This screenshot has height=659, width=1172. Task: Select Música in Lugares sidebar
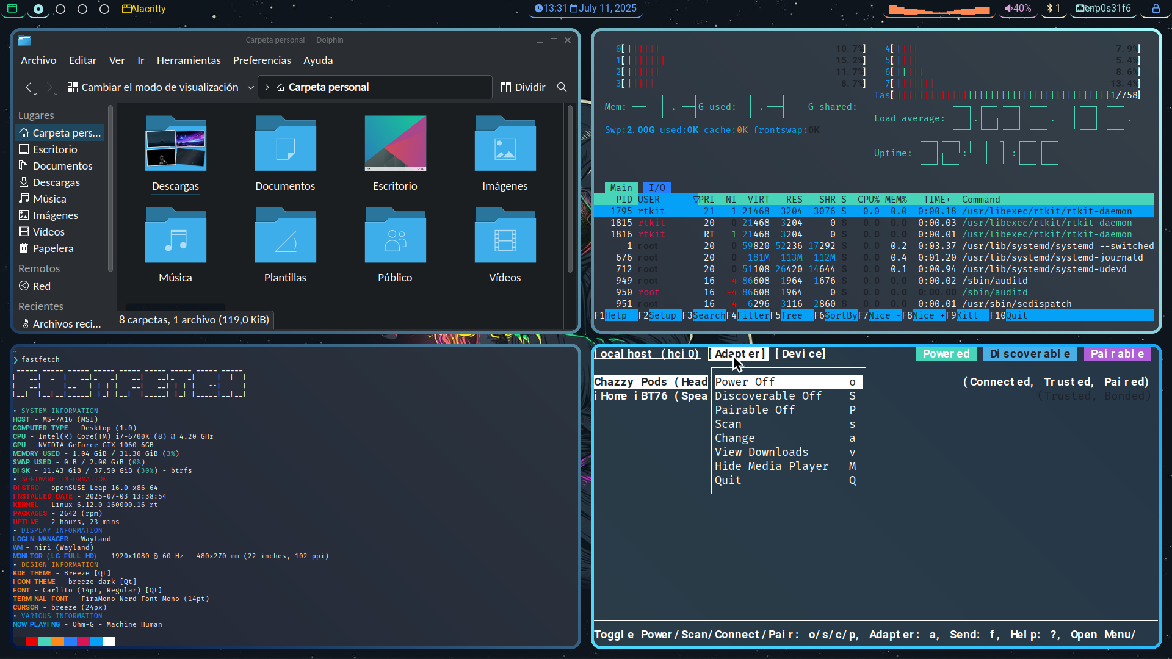pyautogui.click(x=59, y=199)
